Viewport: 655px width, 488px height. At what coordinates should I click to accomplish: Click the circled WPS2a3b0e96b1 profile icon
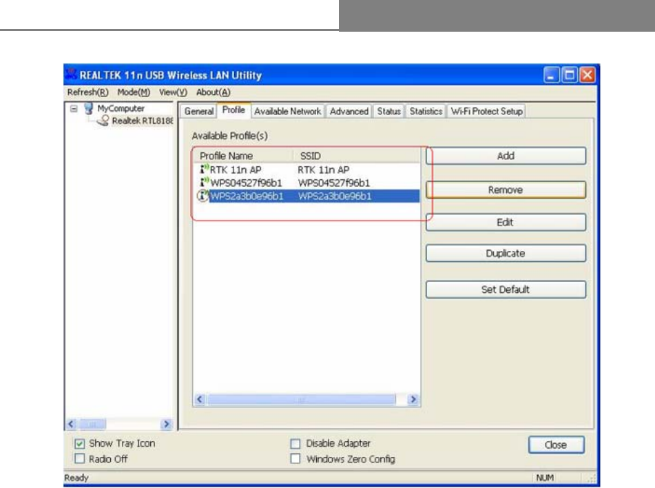(x=203, y=195)
